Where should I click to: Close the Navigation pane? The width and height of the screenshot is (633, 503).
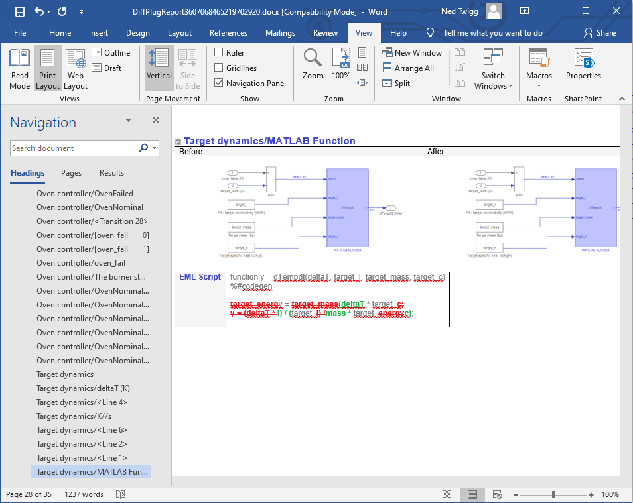pyautogui.click(x=156, y=120)
